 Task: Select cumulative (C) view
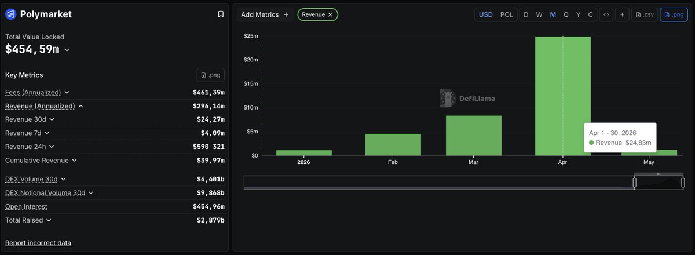591,14
